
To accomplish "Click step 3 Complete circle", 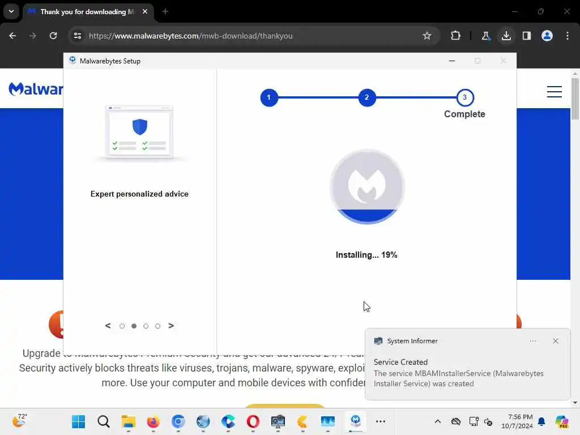I will click(464, 97).
